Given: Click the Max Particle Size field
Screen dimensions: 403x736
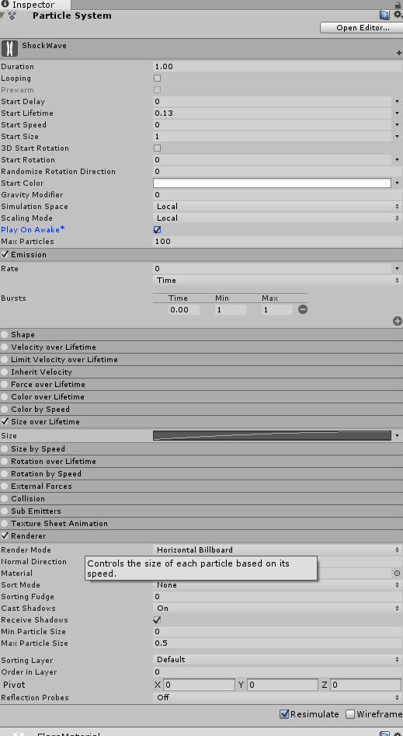Looking at the screenshot, I should pyautogui.click(x=277, y=643).
